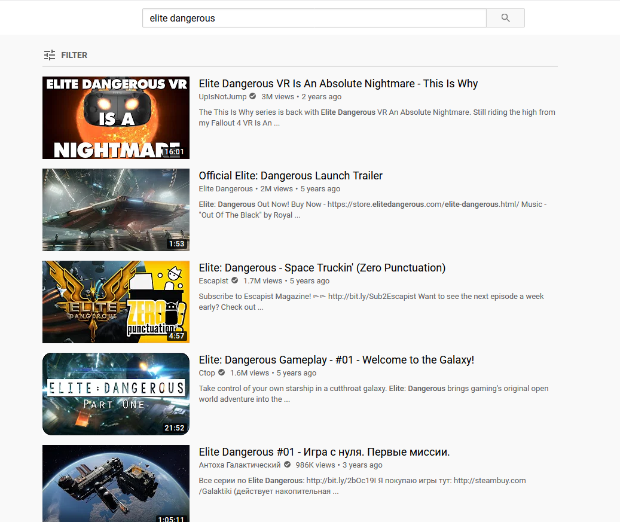Open 'Space Truckin' (Zero Punctuation)' title

(322, 268)
